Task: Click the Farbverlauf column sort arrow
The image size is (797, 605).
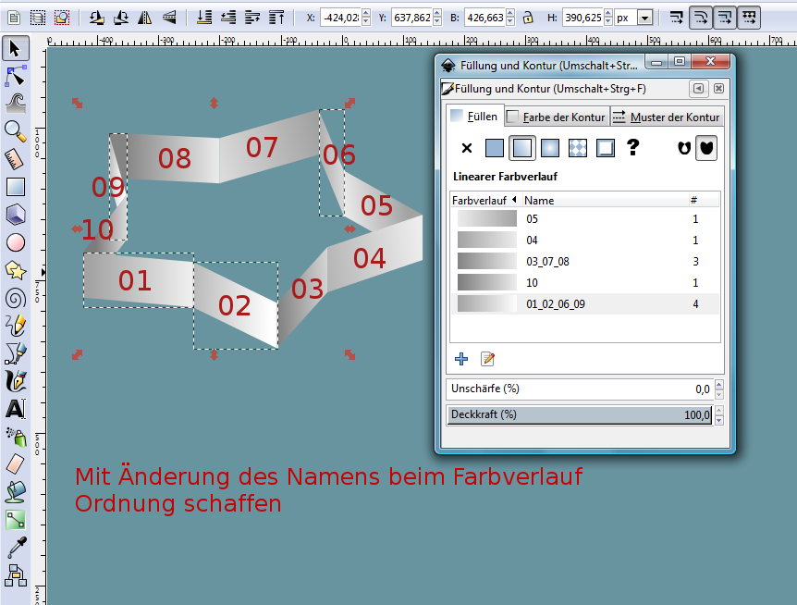Action: 513,200
